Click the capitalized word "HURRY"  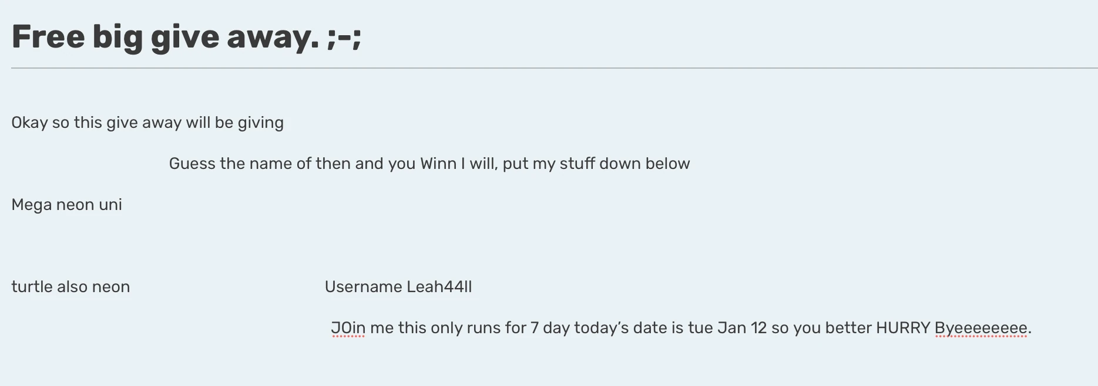tap(903, 328)
